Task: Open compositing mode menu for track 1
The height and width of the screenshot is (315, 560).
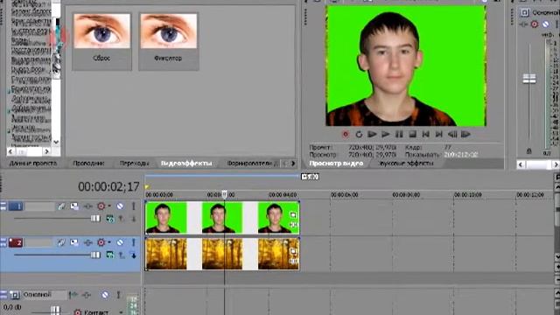Action: click(x=110, y=219)
